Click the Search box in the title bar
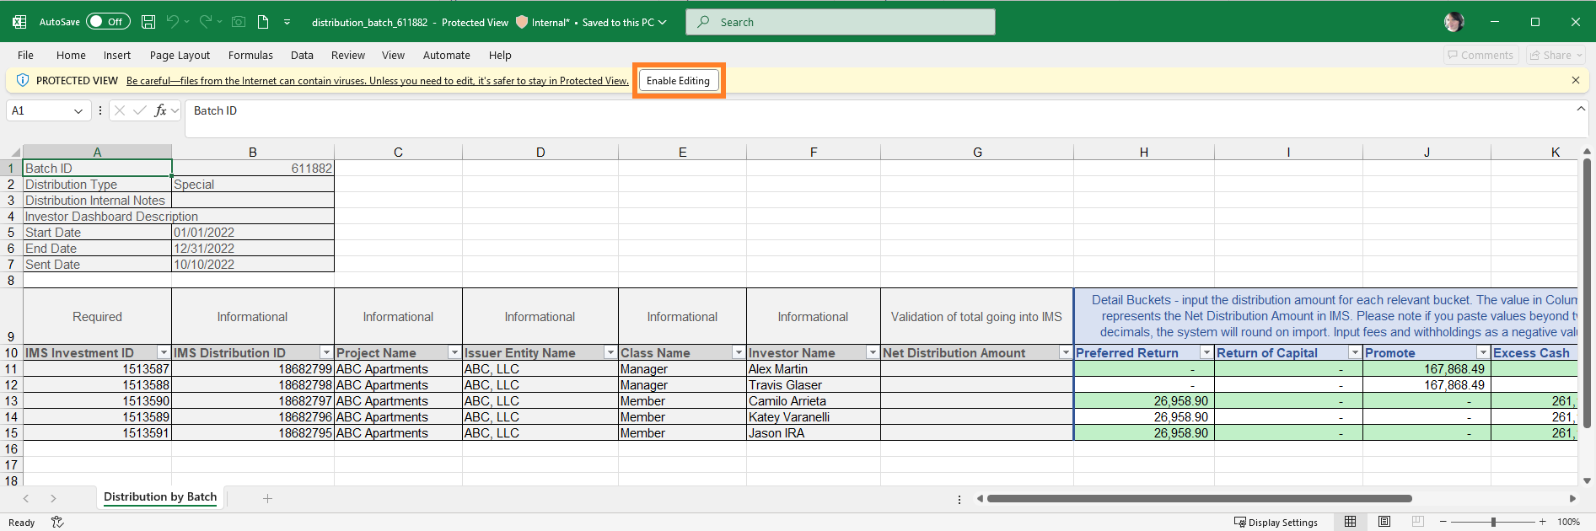The image size is (1596, 531). 841,22
